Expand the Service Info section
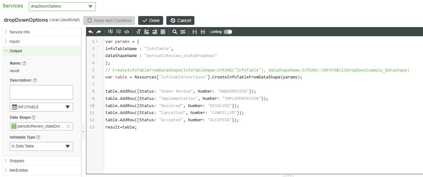 tap(42, 32)
